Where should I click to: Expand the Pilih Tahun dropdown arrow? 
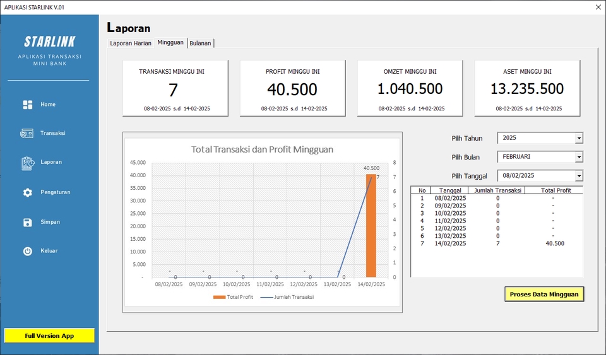578,138
